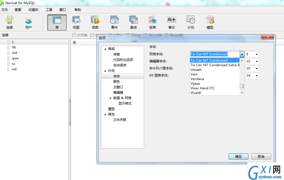284x180 pixels.
Task: Click the 打开表 (Open Table) toolbar button
Action: (80, 35)
